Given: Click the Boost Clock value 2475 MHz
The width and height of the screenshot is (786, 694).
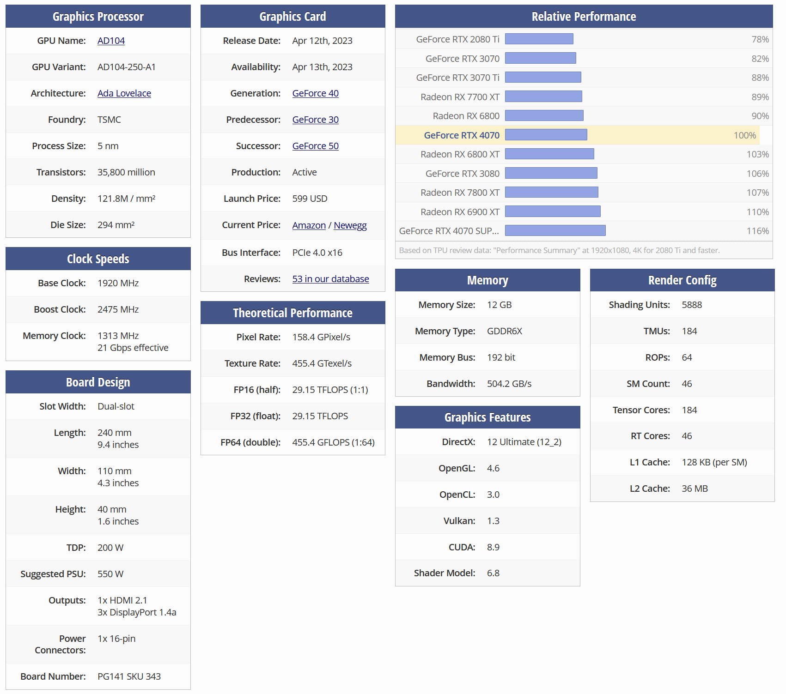Looking at the screenshot, I should tap(118, 309).
